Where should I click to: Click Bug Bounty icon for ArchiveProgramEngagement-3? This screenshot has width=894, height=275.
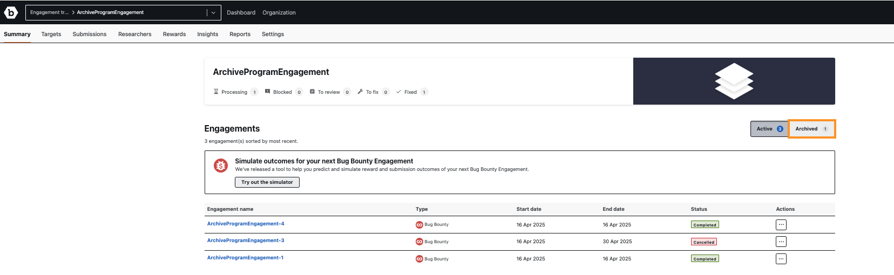(419, 242)
